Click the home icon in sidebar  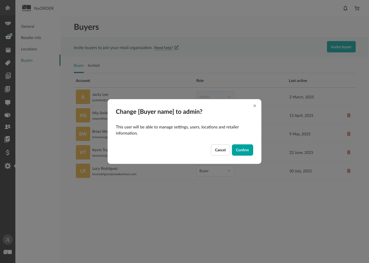(8, 8)
